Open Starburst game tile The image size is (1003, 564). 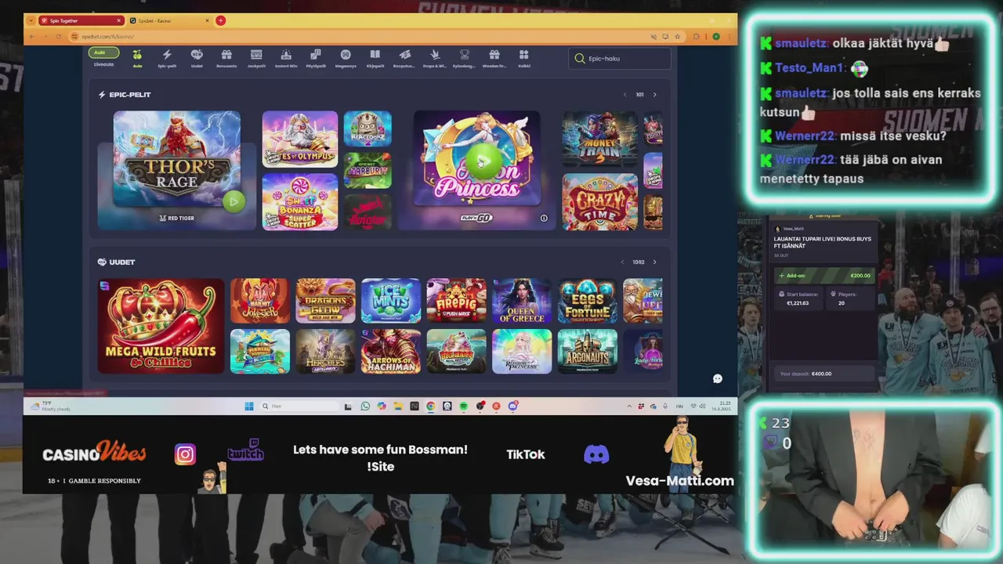coord(368,170)
